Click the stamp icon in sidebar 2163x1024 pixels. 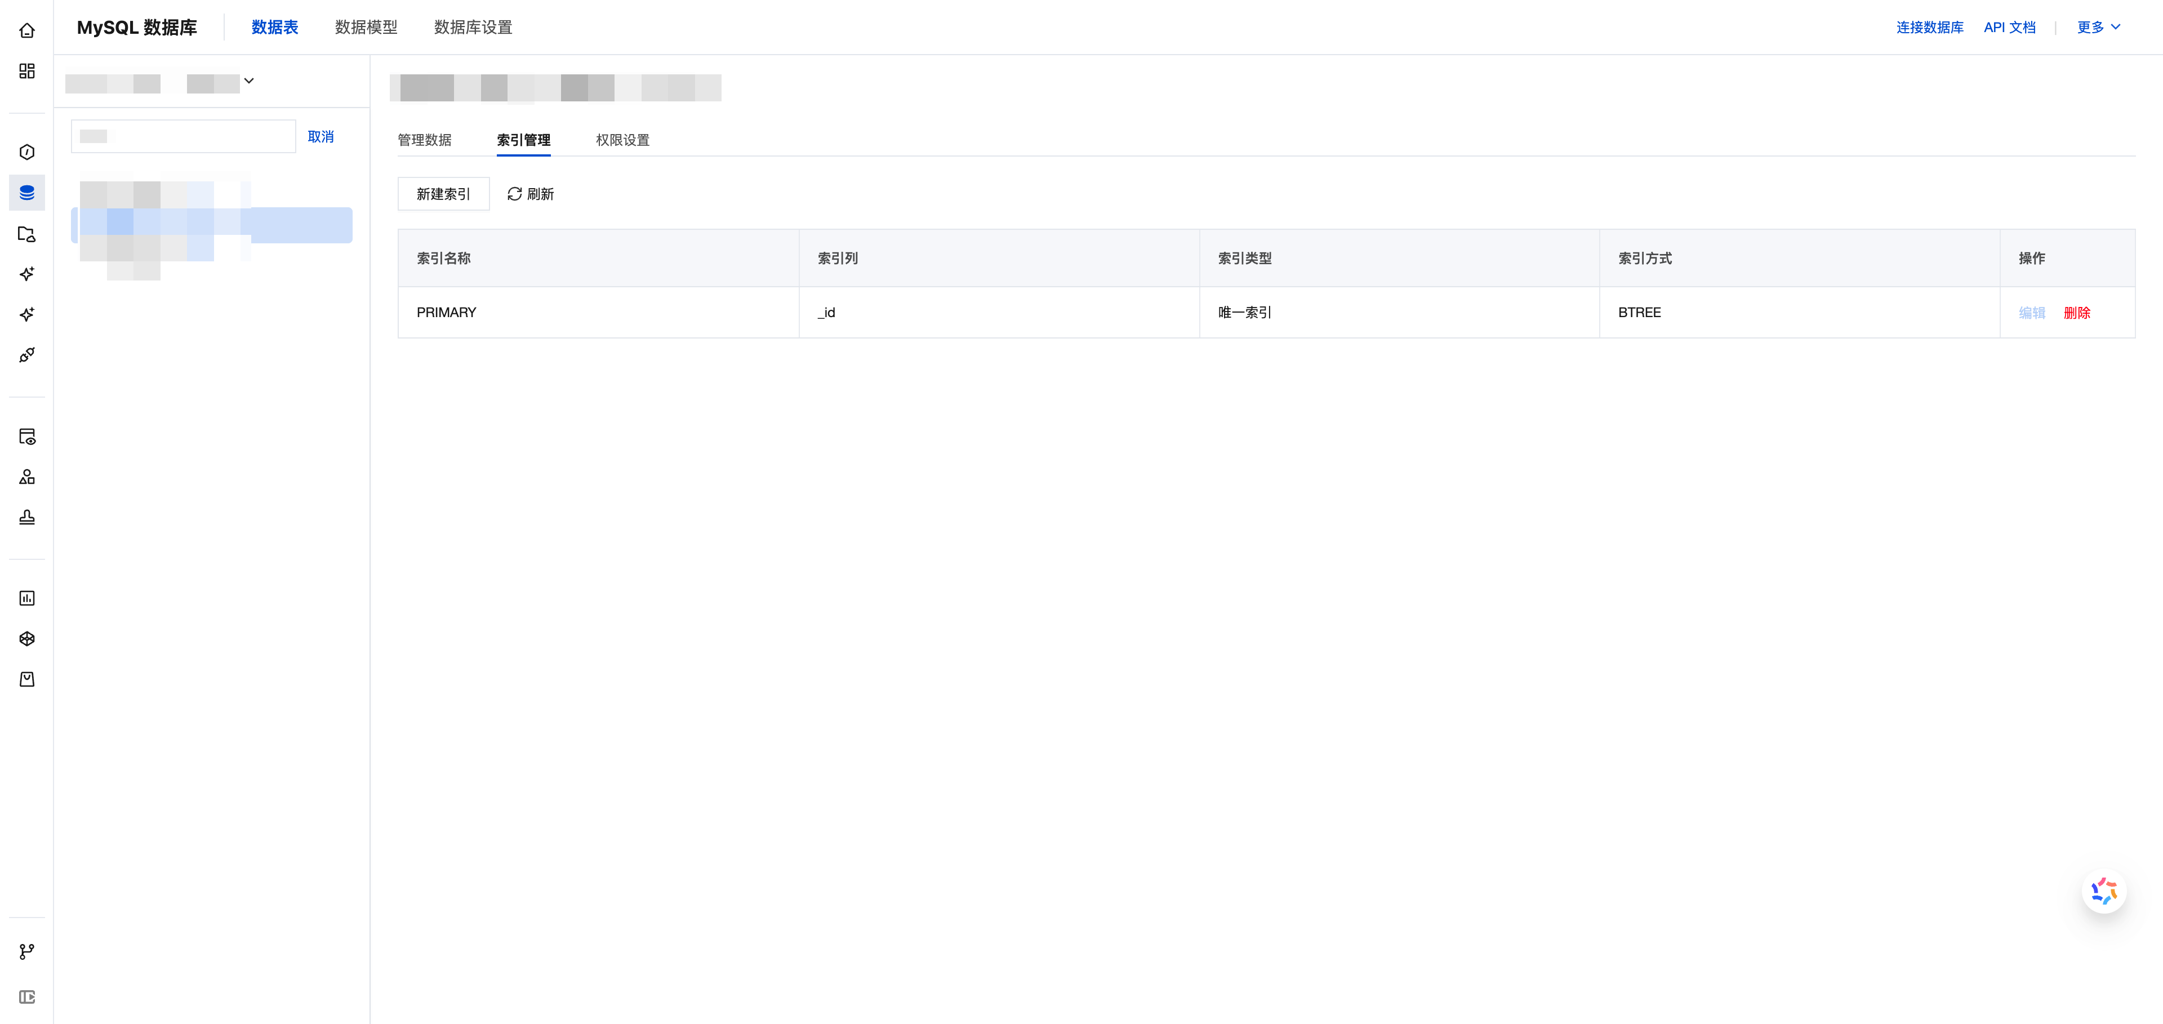[27, 518]
